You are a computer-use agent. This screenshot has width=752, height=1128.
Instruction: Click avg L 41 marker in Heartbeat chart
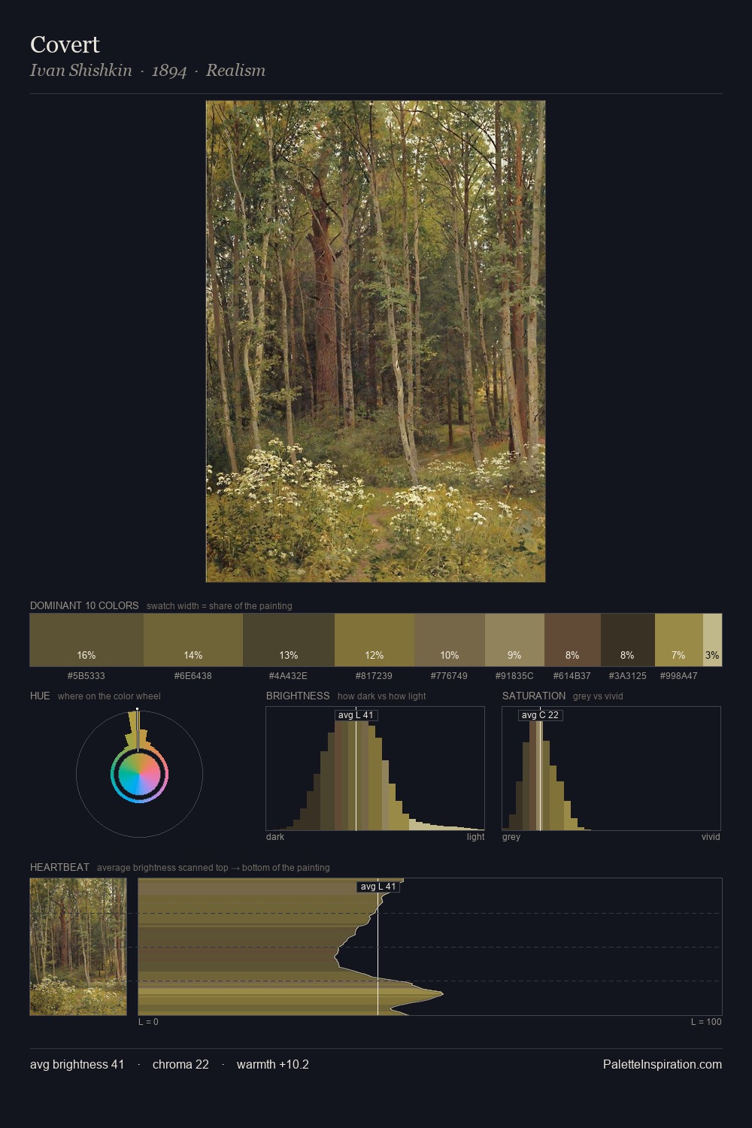pos(378,887)
